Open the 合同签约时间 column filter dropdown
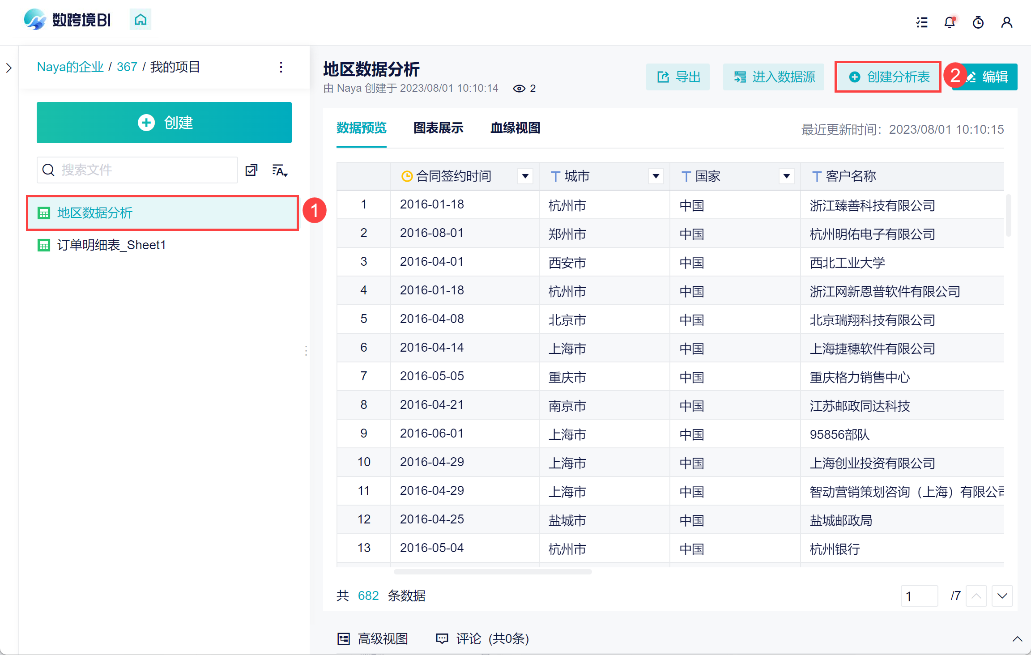Image resolution: width=1031 pixels, height=655 pixels. click(525, 176)
